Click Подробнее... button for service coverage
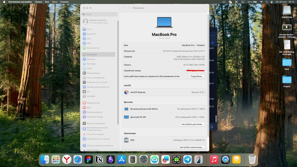The height and width of the screenshot is (167, 297). point(197,77)
